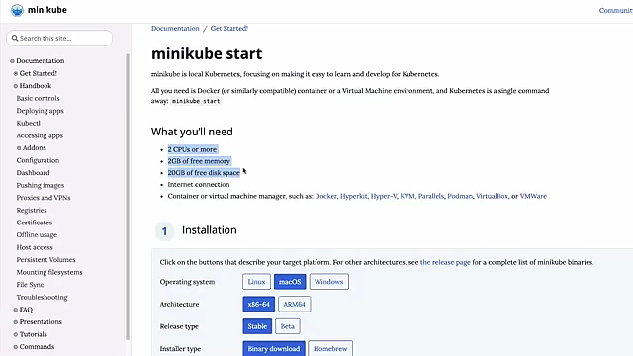Follow the Hyperkit link
Viewport: 633px width, 356px height.
(354, 196)
